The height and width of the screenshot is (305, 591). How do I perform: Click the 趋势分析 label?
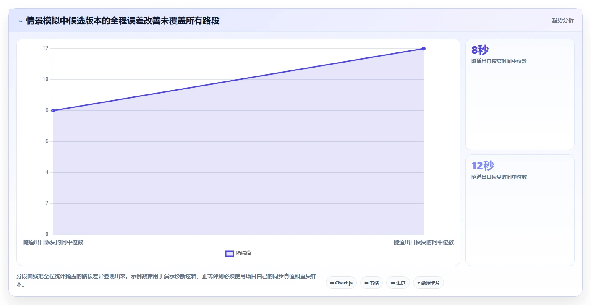click(x=562, y=21)
